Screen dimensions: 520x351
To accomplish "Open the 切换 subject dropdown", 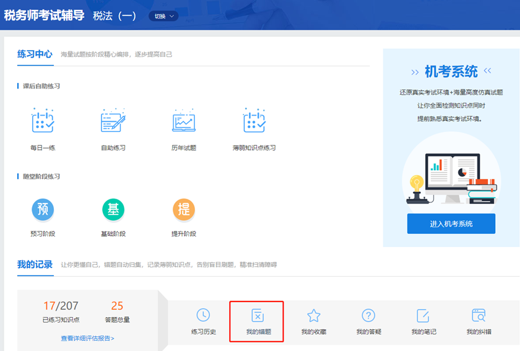I will (163, 16).
